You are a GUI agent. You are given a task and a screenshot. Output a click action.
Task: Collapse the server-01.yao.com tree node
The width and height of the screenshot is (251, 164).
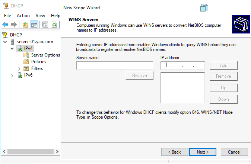(x=5, y=42)
